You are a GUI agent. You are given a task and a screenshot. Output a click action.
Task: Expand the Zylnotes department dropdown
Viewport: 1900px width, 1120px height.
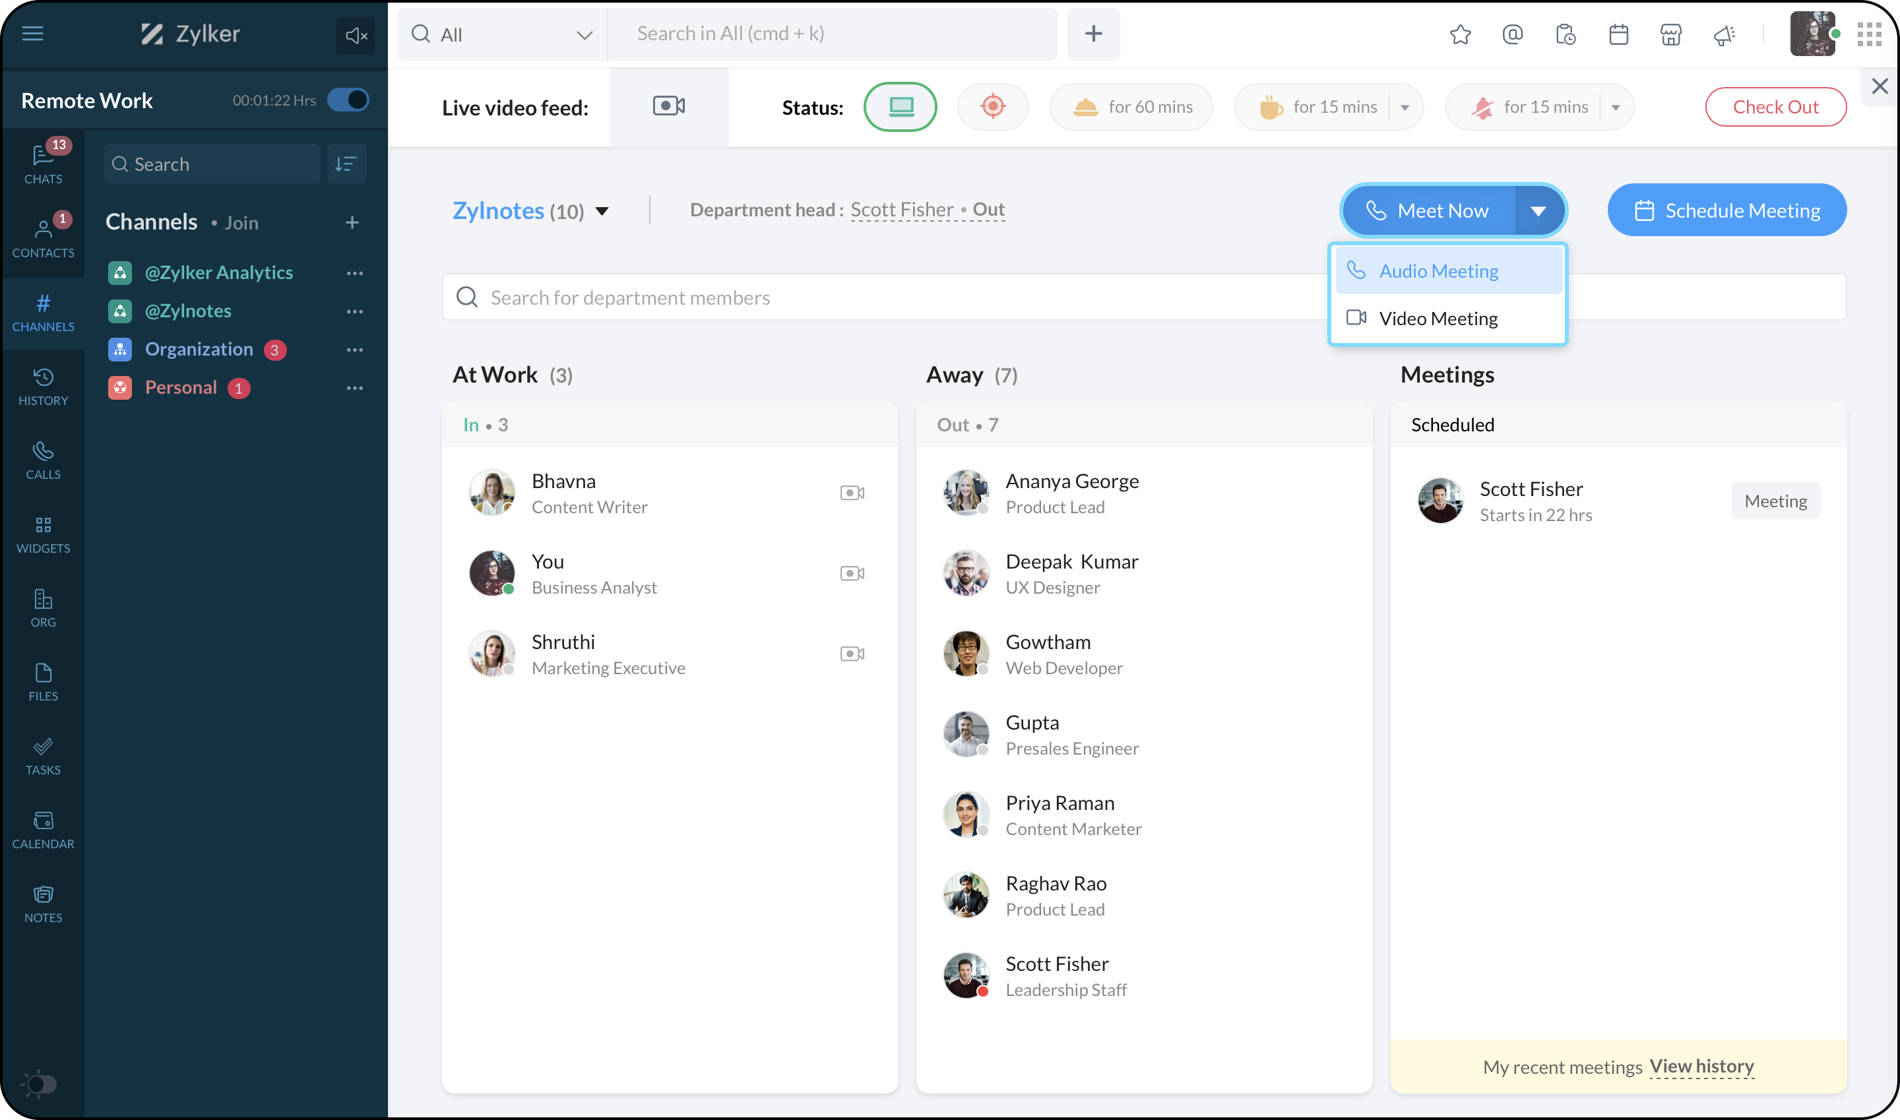(x=602, y=211)
